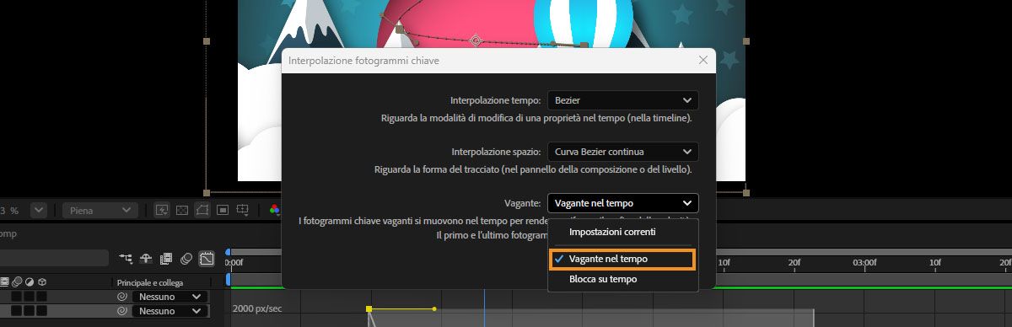Click the 03:00f mark on time ruler

click(864, 263)
